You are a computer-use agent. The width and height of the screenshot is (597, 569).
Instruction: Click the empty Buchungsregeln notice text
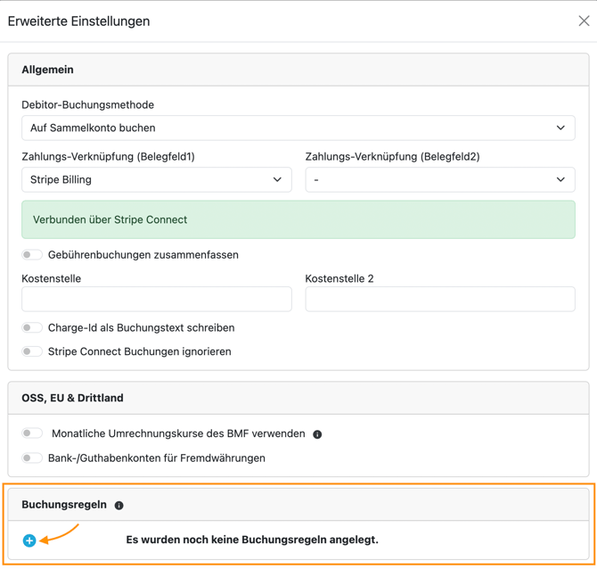(252, 540)
